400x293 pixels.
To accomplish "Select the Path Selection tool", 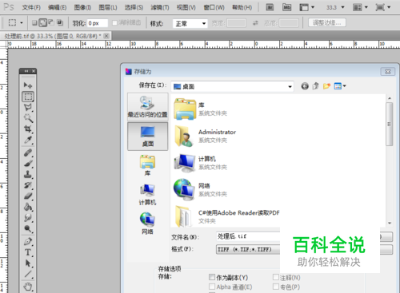I will pos(28,263).
